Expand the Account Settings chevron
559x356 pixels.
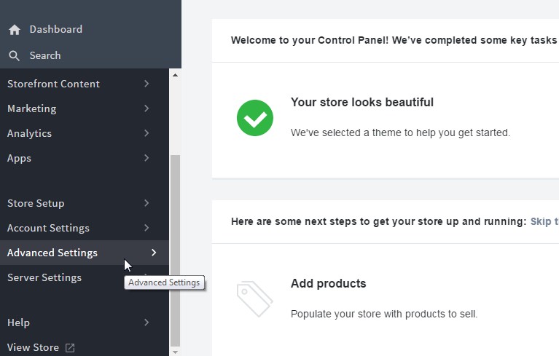[x=146, y=228]
